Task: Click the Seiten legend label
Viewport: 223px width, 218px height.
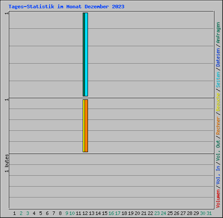Action: click(x=218, y=80)
